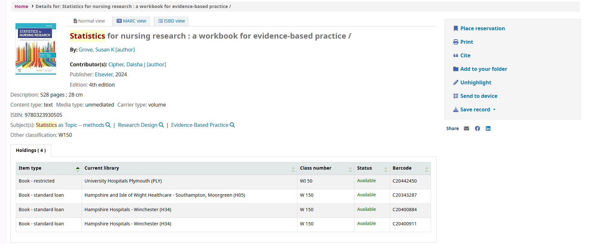Image resolution: width=600 pixels, height=244 pixels.
Task: Share record on LinkedIn
Action: (488, 128)
